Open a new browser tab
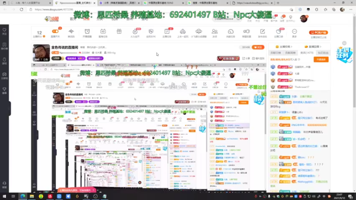356x200 pixels. click(278, 3)
